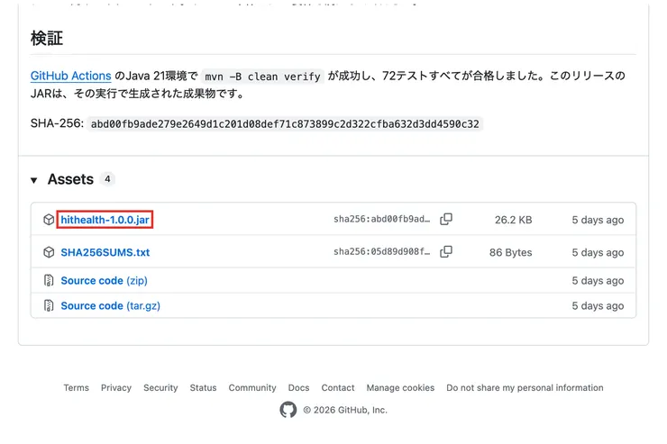Click the 26.2 KB file size
Viewport: 667px width, 444px height.
(x=513, y=220)
